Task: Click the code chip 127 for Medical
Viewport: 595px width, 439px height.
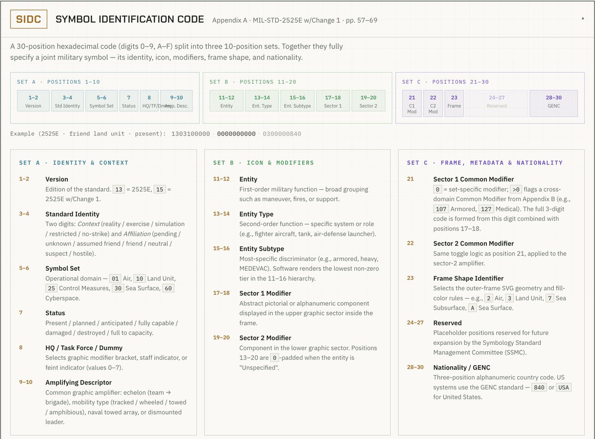Action: click(x=486, y=209)
